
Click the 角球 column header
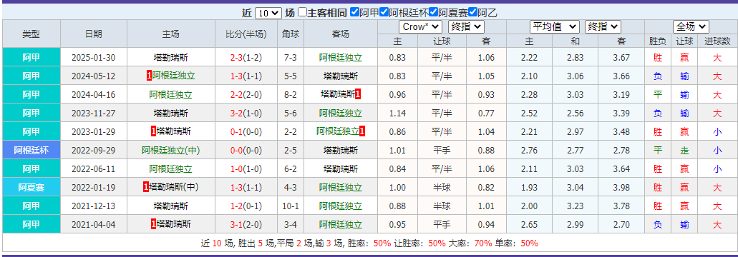pos(291,34)
